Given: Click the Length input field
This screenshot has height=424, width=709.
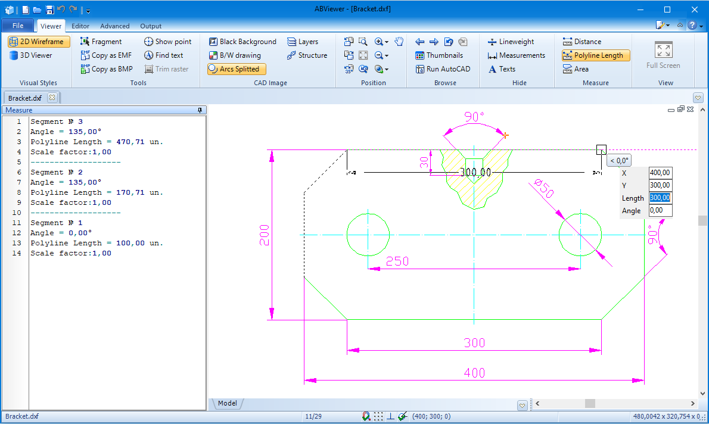Looking at the screenshot, I should (x=660, y=198).
